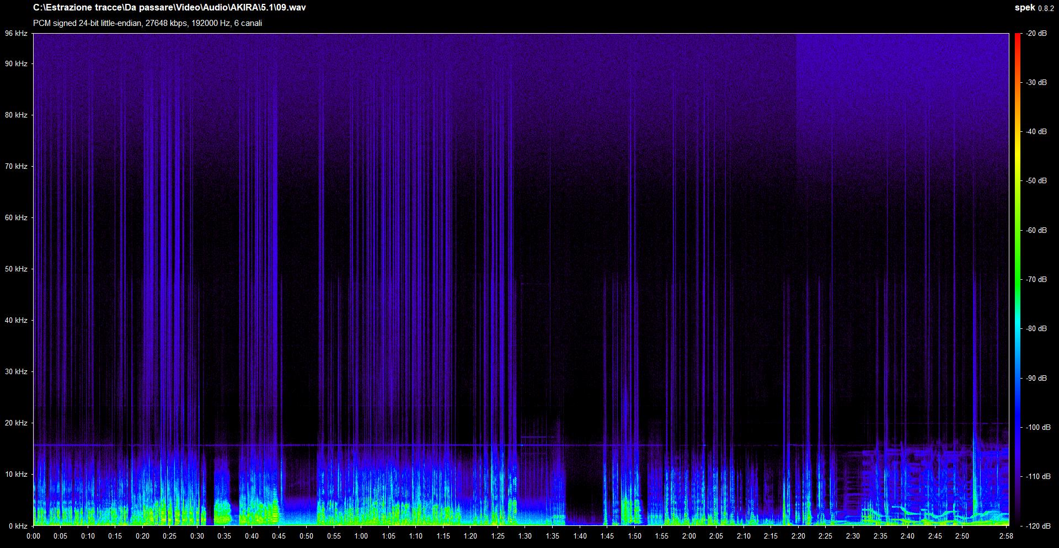The width and height of the screenshot is (1059, 548).
Task: Click the -50 dB level scale label
Action: (x=1036, y=181)
